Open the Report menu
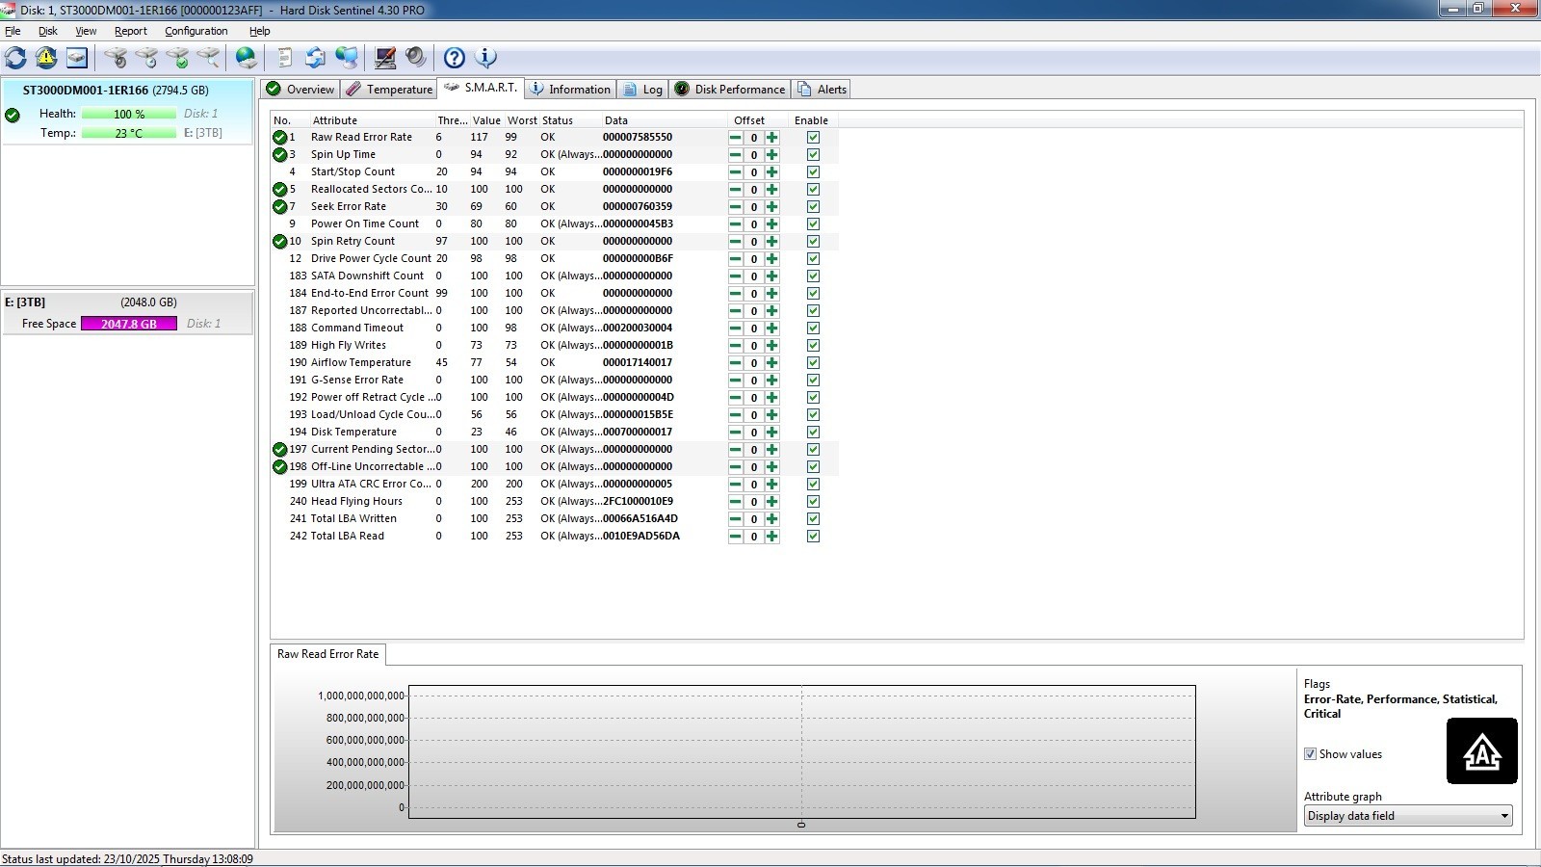1541x867 pixels. 131,31
